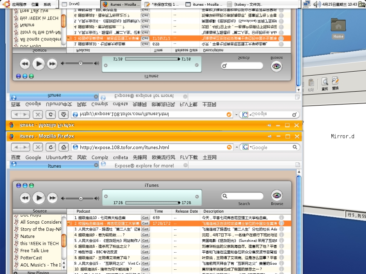Click the cyan middle dot in upright iTunes titlebar
Screen dimensions: 366x274
pos(25,186)
